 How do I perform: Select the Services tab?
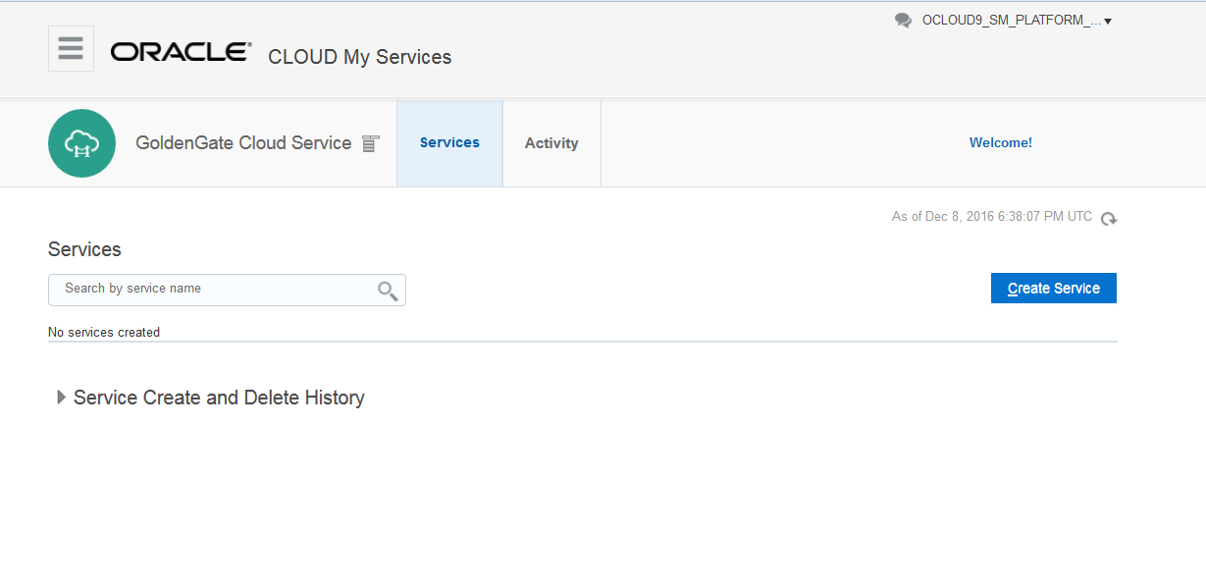pyautogui.click(x=449, y=142)
